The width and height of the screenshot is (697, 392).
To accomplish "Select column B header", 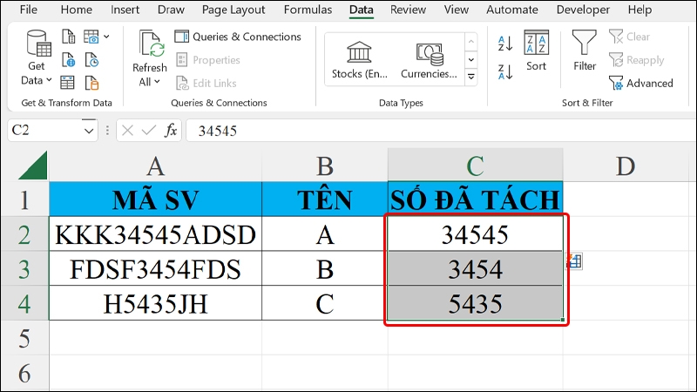I will pyautogui.click(x=325, y=166).
